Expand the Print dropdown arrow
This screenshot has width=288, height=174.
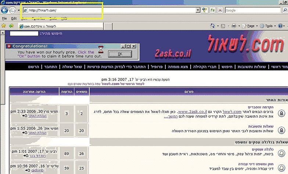click(x=239, y=26)
